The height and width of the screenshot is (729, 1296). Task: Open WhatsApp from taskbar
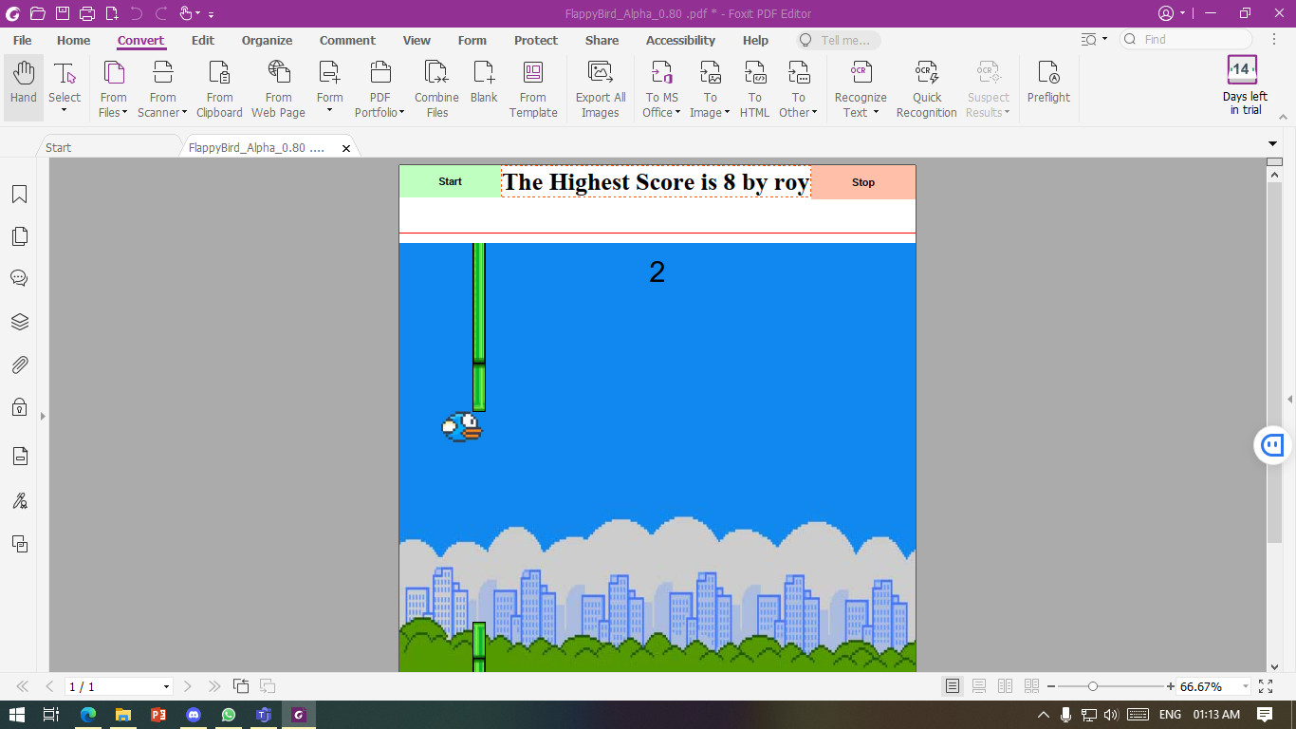(x=229, y=715)
